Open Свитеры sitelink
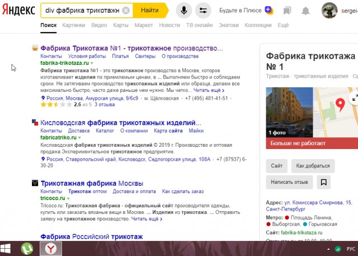This screenshot has height=256, width=358. point(145,56)
